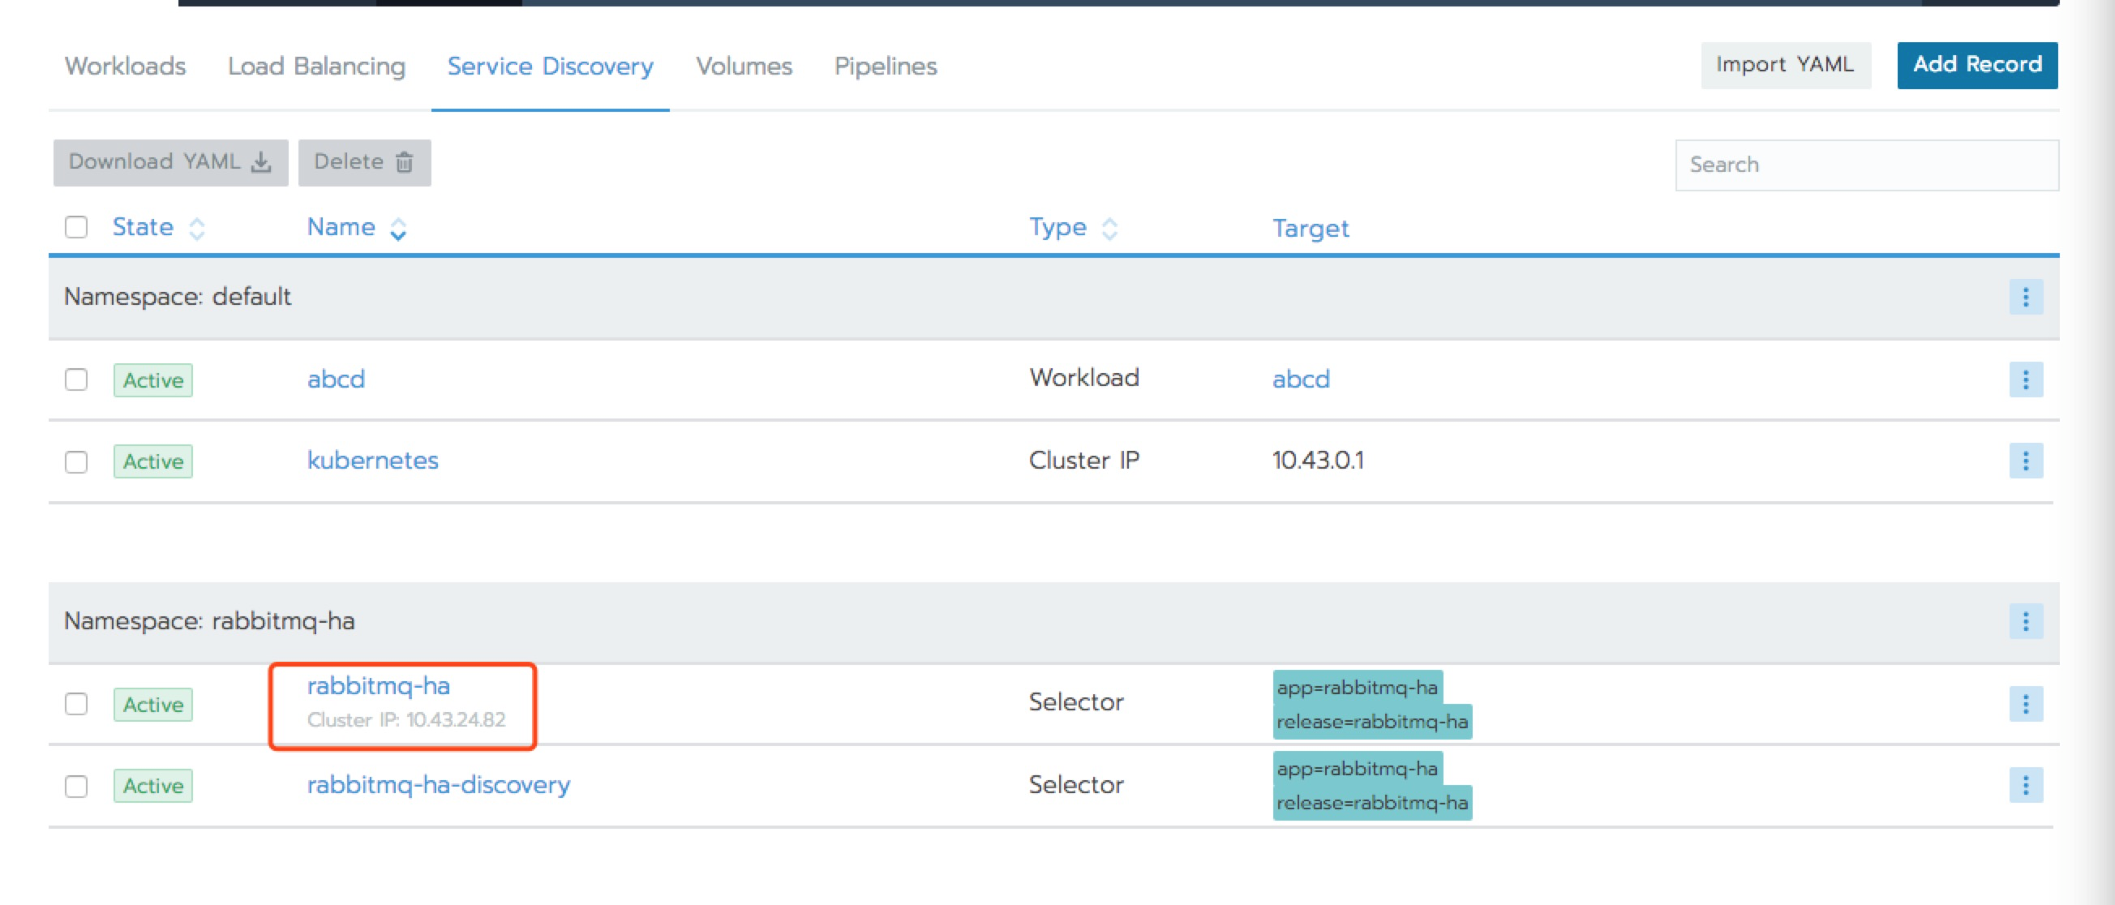Open the three-dot menu for namespace default
This screenshot has height=905, width=2115.
click(x=2028, y=298)
